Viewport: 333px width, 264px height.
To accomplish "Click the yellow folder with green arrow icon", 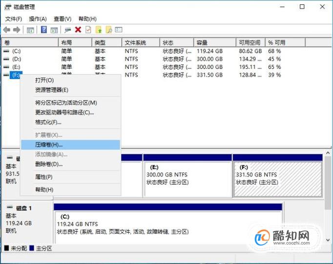I will tap(99, 30).
